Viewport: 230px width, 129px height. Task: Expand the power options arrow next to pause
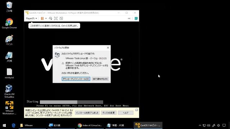pos(46,18)
